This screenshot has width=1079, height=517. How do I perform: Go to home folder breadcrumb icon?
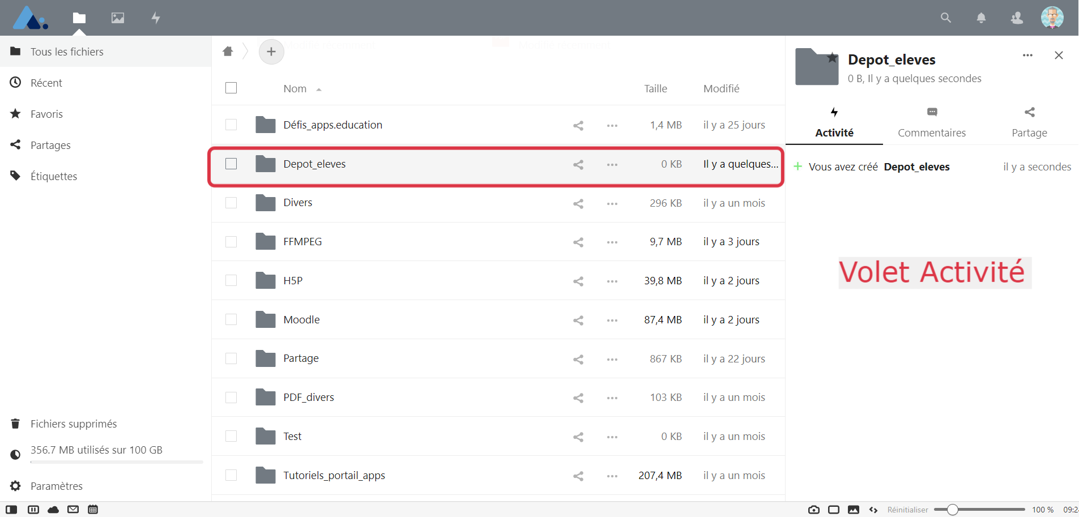228,52
